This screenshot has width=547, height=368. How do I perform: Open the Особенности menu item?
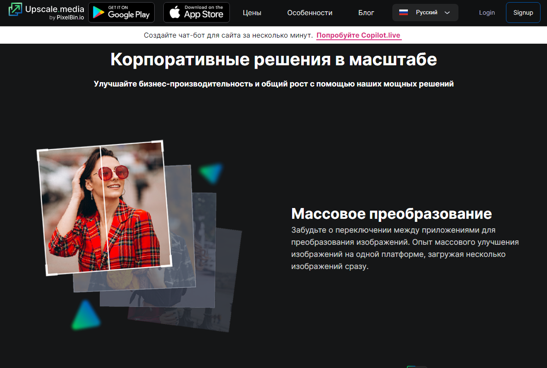(x=310, y=13)
